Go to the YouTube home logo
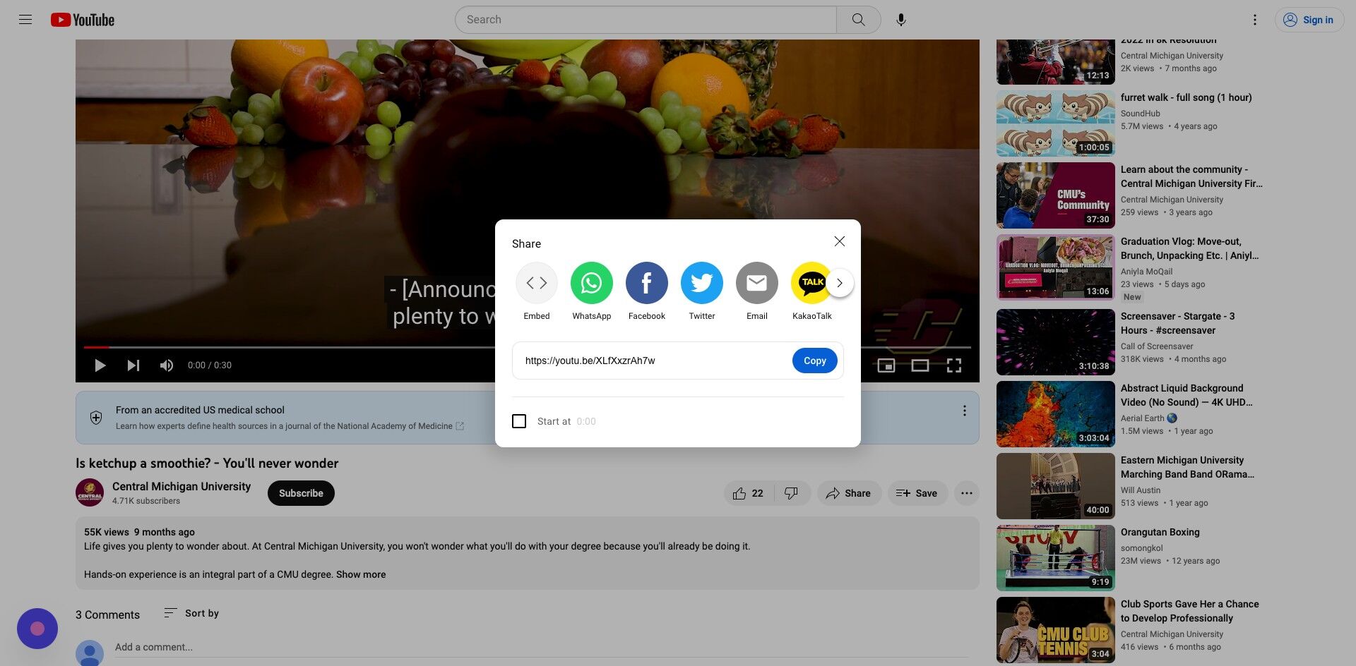This screenshot has width=1356, height=666. click(x=83, y=20)
